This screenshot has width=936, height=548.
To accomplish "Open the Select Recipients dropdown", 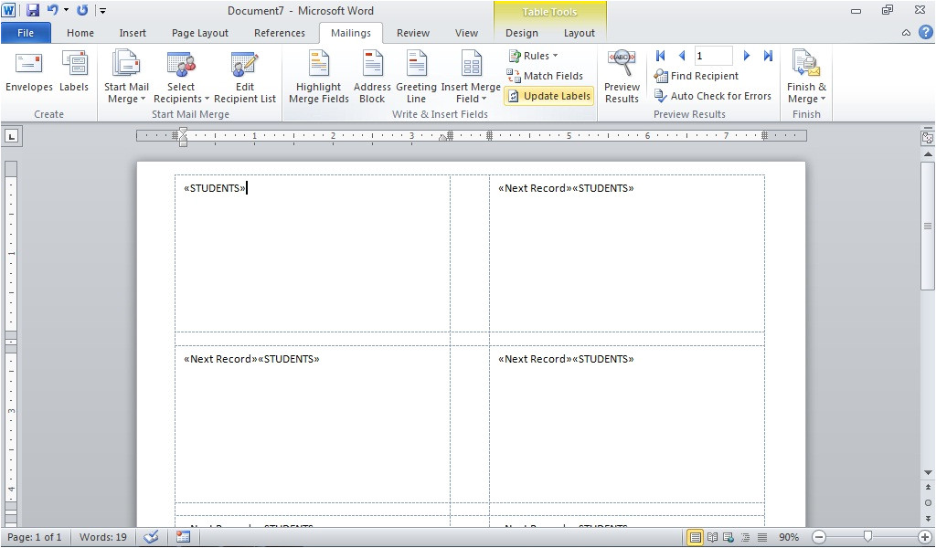I will click(180, 76).
